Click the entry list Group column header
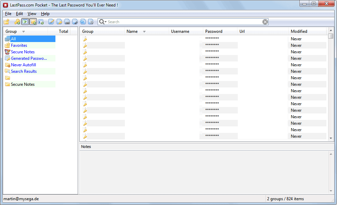The height and width of the screenshot is (205, 337). pyautogui.click(x=102, y=31)
